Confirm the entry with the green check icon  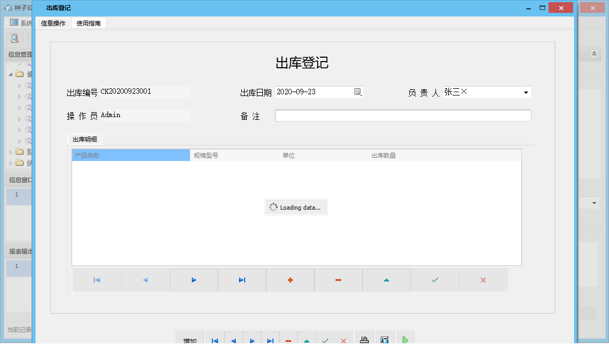435,280
